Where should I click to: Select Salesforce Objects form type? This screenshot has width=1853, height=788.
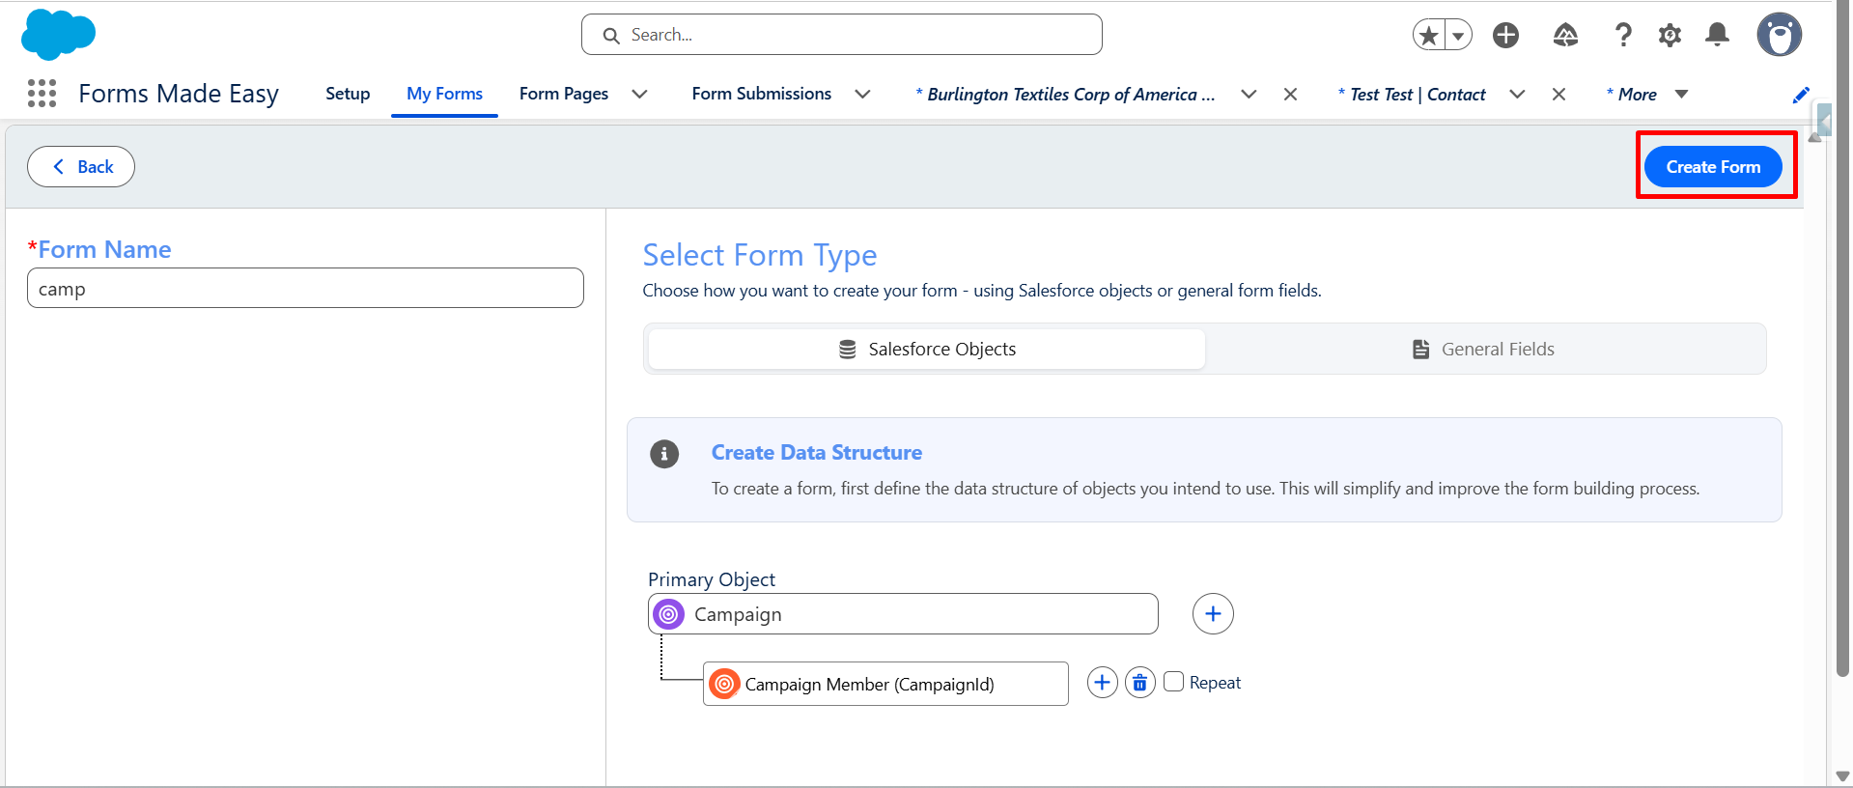point(927,350)
